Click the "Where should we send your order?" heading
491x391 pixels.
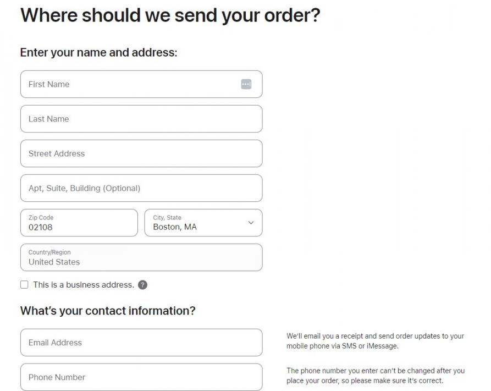(170, 15)
